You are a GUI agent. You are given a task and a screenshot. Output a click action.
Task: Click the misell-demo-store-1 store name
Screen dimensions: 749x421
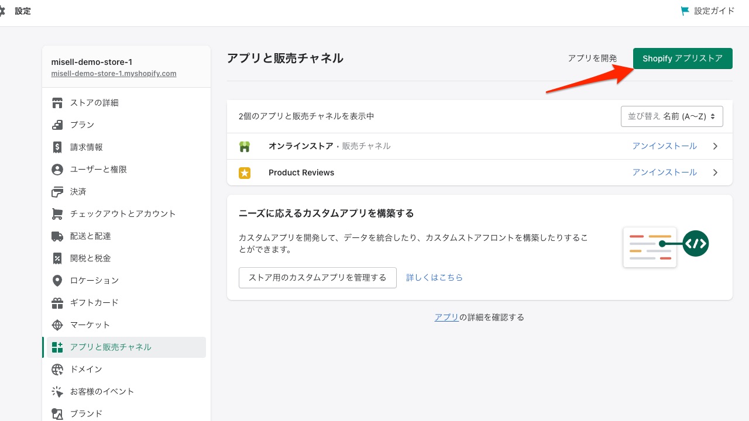point(92,62)
